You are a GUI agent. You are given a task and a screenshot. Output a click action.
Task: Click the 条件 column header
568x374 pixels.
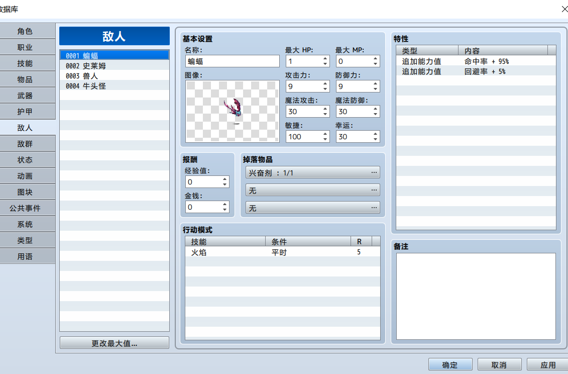coord(308,242)
